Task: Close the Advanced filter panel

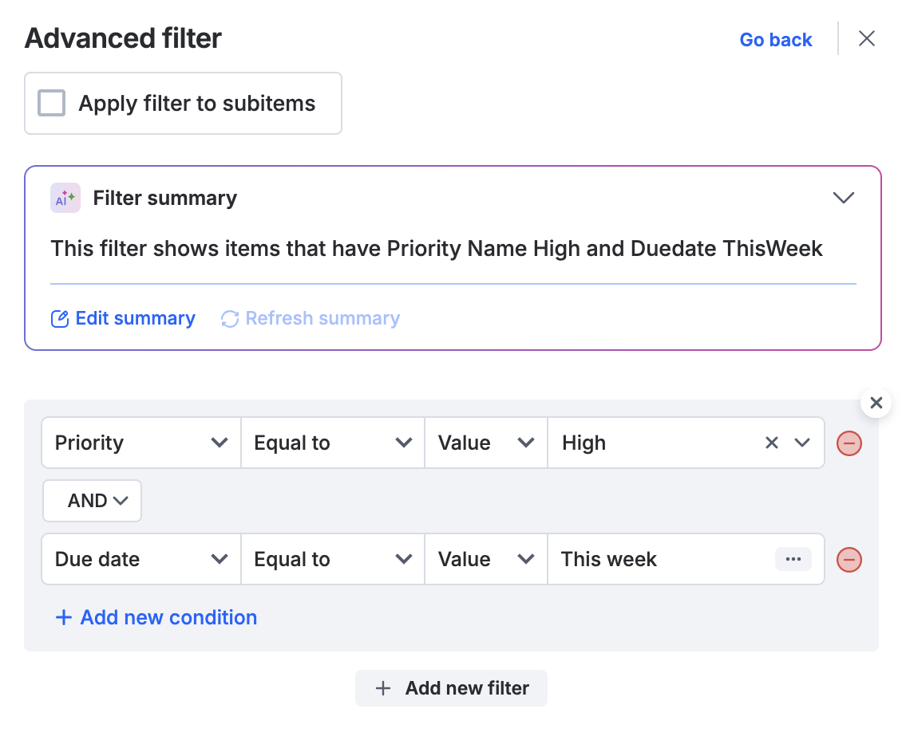Action: point(867,38)
